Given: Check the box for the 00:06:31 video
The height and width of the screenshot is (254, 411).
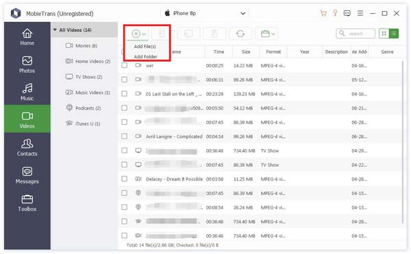Looking at the screenshot, I should click(x=124, y=80).
